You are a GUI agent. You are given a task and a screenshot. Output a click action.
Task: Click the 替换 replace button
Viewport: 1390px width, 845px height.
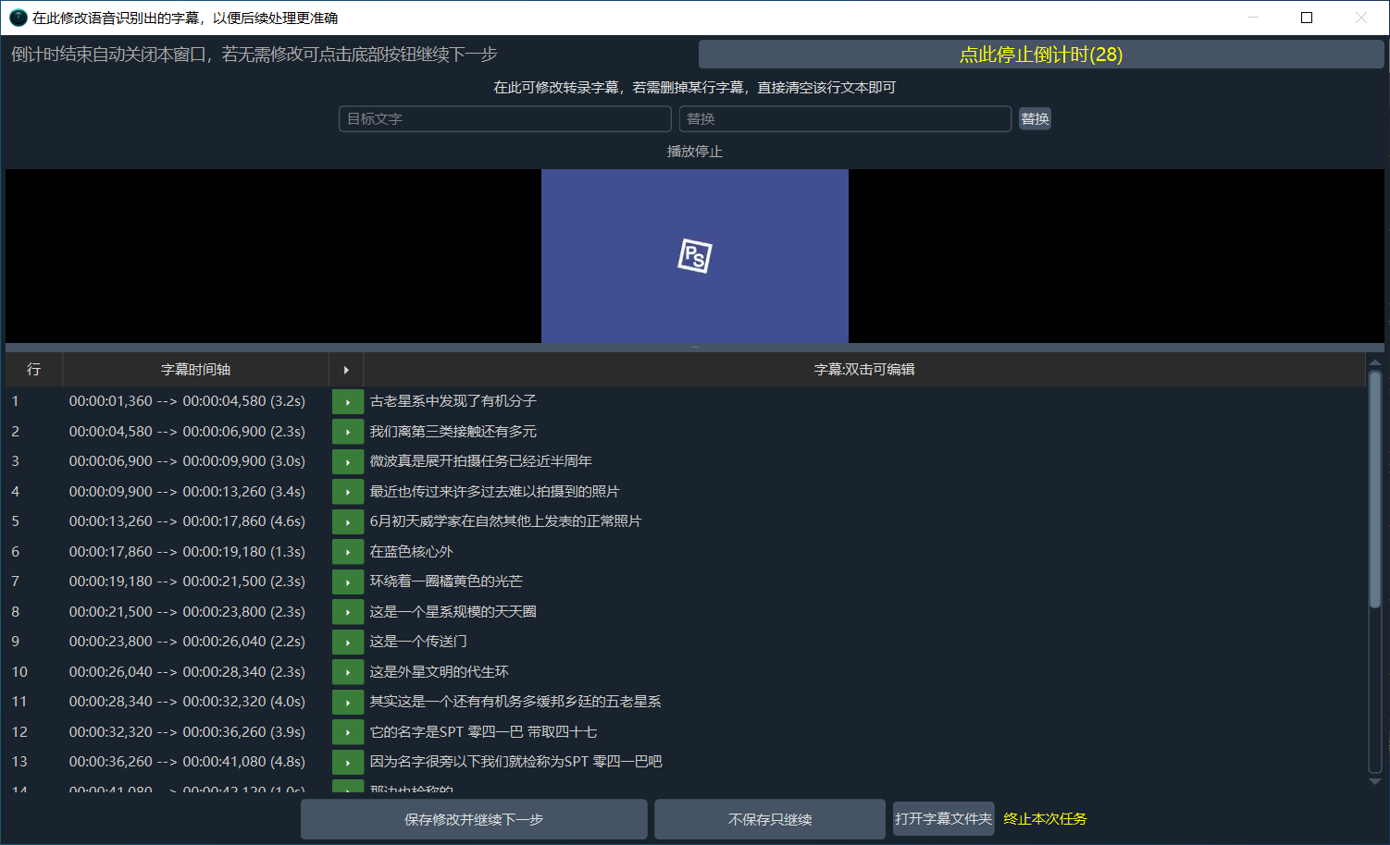click(x=1035, y=119)
